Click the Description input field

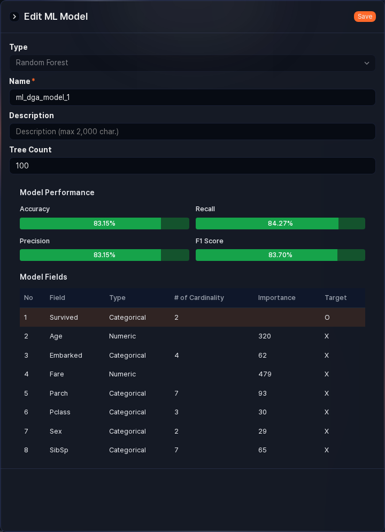point(192,132)
